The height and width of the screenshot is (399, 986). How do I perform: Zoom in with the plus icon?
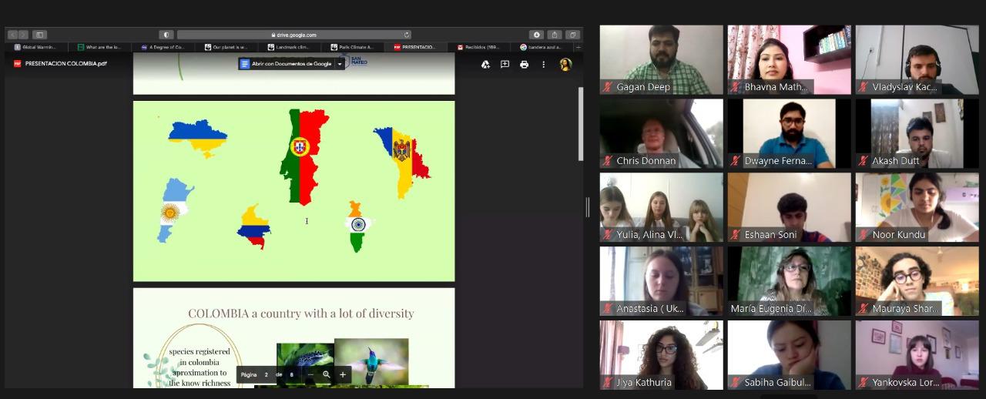click(x=343, y=375)
